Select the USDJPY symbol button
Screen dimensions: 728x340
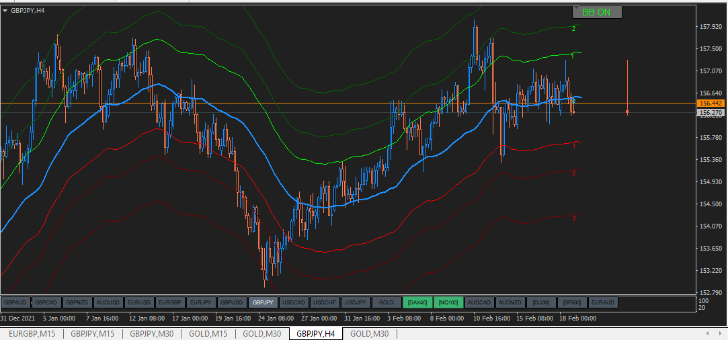356,303
